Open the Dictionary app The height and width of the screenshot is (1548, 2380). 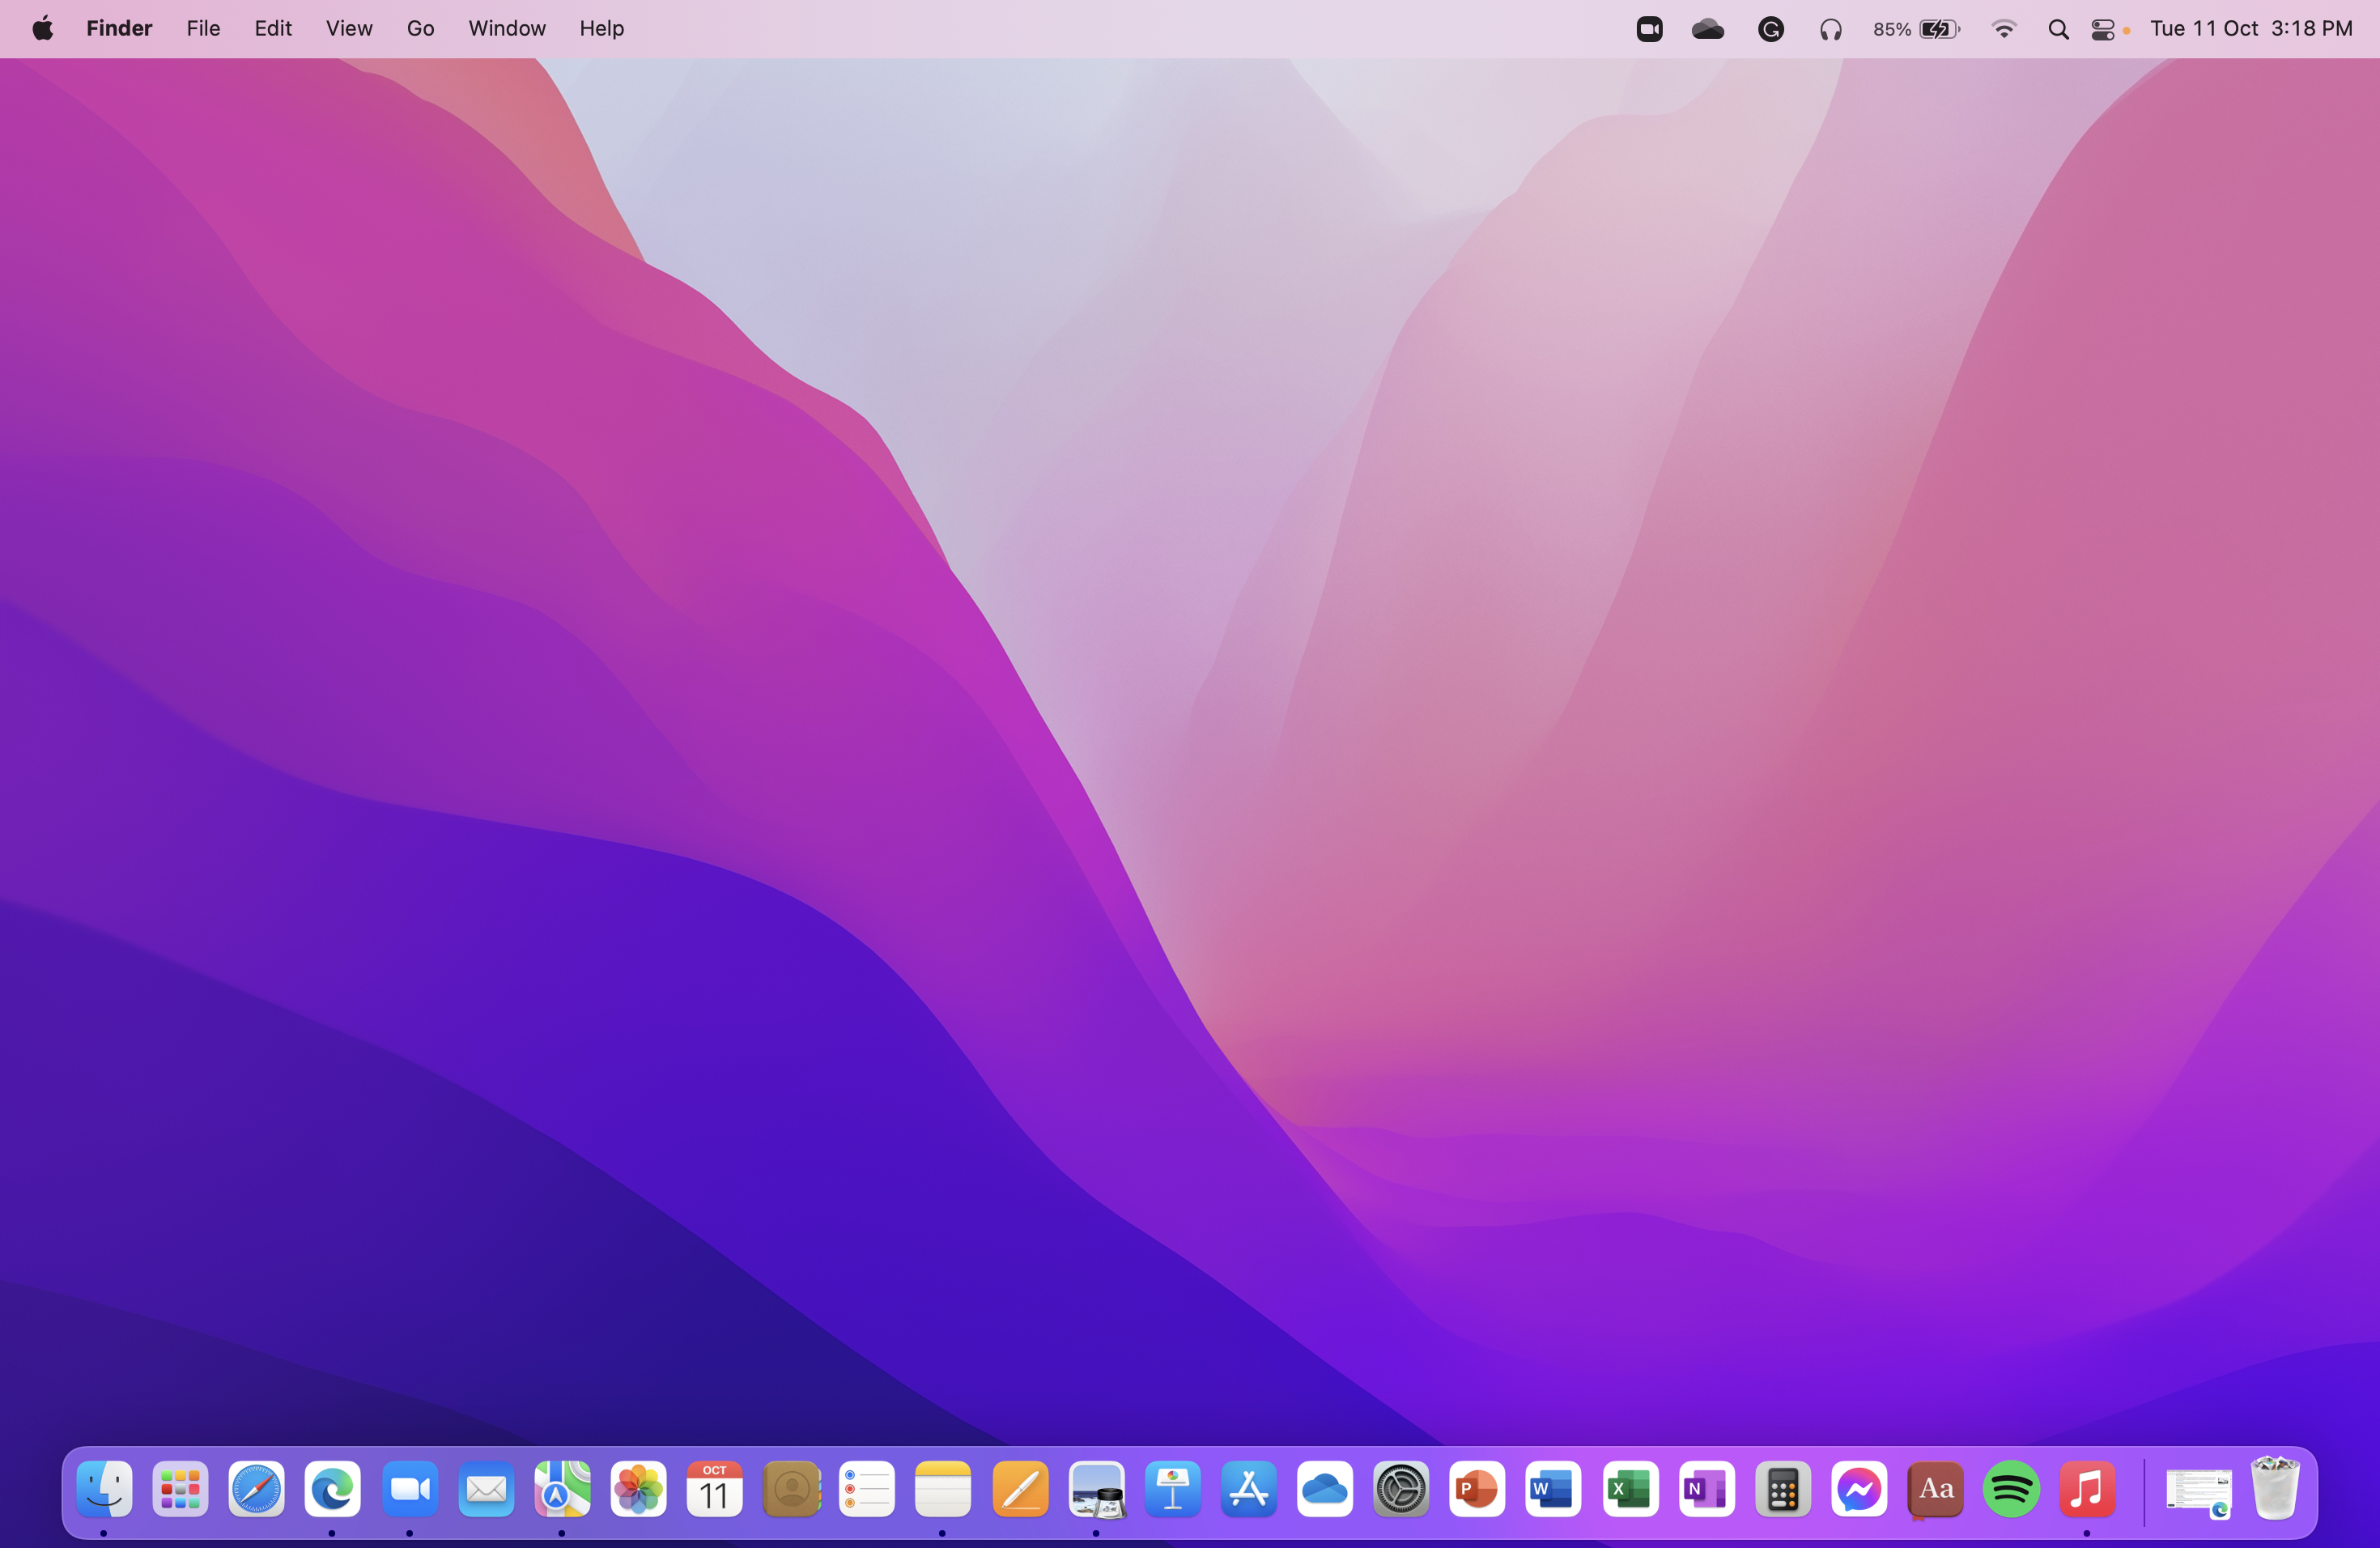[1935, 1489]
